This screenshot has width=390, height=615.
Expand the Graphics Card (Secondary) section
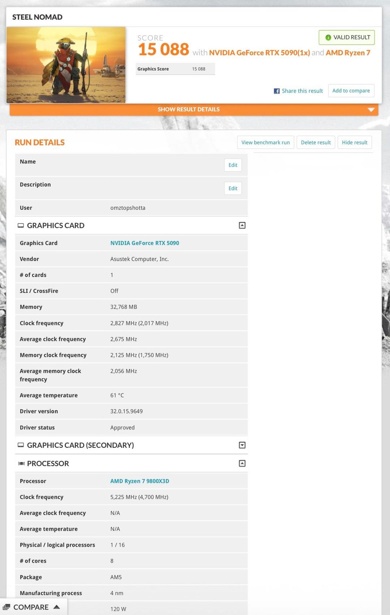coord(242,445)
